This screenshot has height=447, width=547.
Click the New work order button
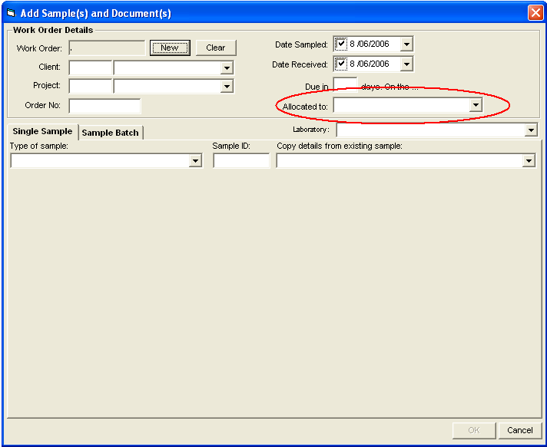[170, 48]
